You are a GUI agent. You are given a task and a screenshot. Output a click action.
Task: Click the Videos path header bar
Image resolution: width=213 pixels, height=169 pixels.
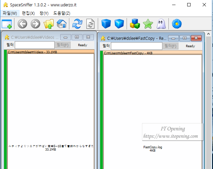tap(50, 52)
